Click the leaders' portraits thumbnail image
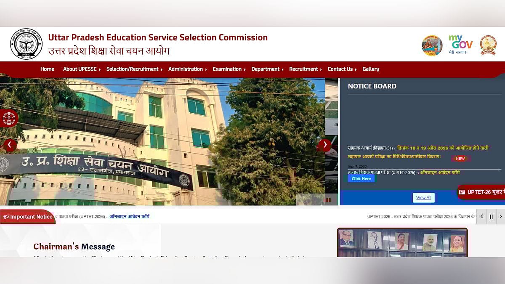The image size is (505, 284). (402, 242)
